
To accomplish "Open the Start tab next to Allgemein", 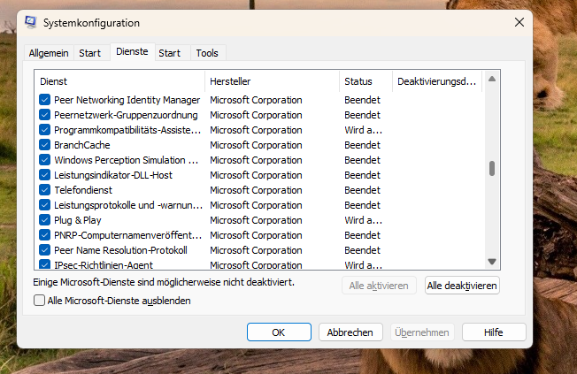I will click(x=89, y=53).
